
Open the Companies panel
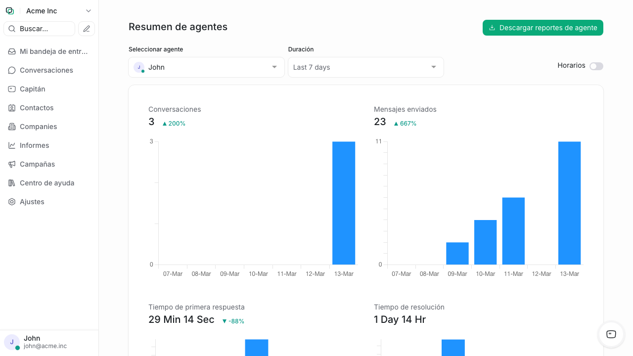tap(38, 127)
